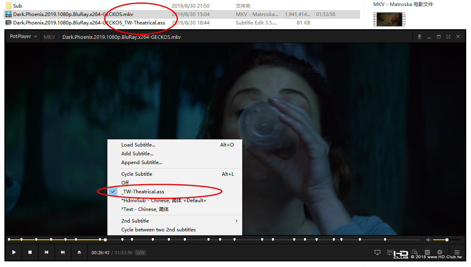Click the MKV format label in titlebar

point(49,37)
